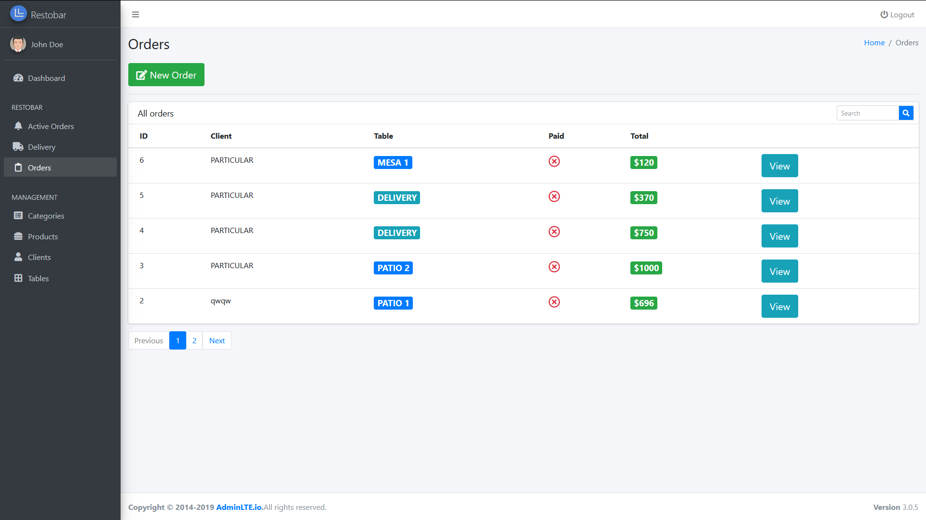Click the Tables grid icon
Viewport: 926px width, 520px height.
coord(18,278)
